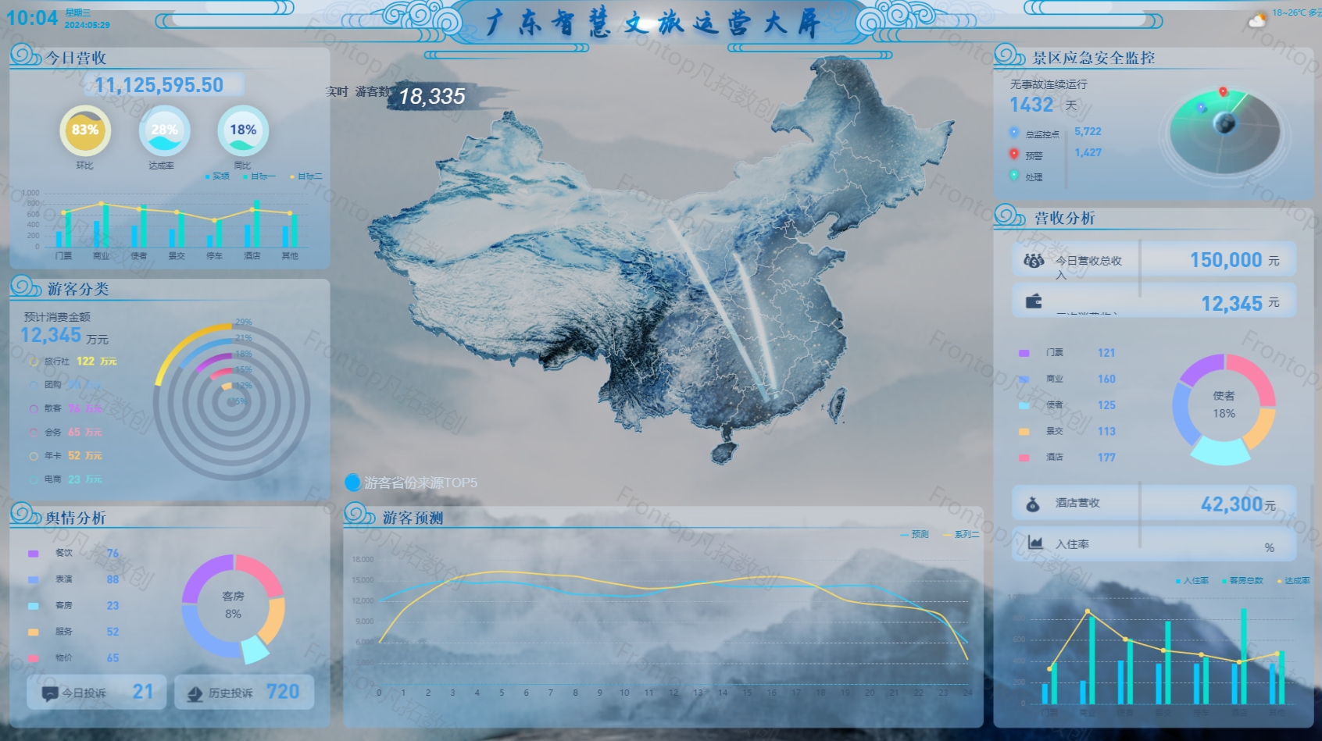The width and height of the screenshot is (1322, 741).
Task: Click the chat bubble icon beside 今日投诉
Action: point(50,693)
